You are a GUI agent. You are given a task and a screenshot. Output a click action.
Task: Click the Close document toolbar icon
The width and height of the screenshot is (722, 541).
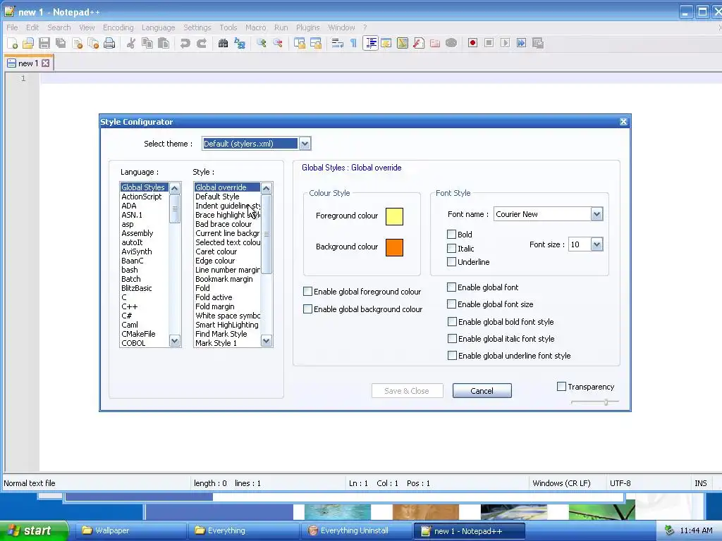pyautogui.click(x=78, y=43)
